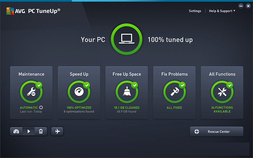The width and height of the screenshot is (253, 158).
Task: Click the central laptop status circle
Action: tap(126, 39)
